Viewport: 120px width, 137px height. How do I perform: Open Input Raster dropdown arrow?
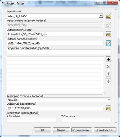point(101,16)
